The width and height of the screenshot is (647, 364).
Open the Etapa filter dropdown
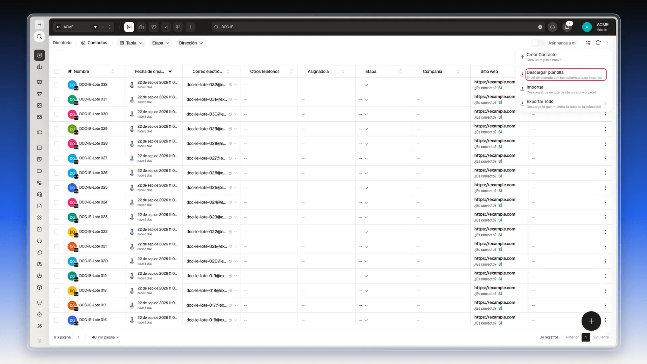pyautogui.click(x=160, y=43)
